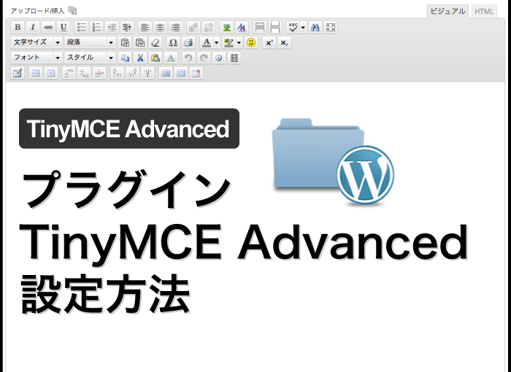This screenshot has width=511, height=372.
Task: Open the フォント font family dropdown
Action: click(36, 58)
